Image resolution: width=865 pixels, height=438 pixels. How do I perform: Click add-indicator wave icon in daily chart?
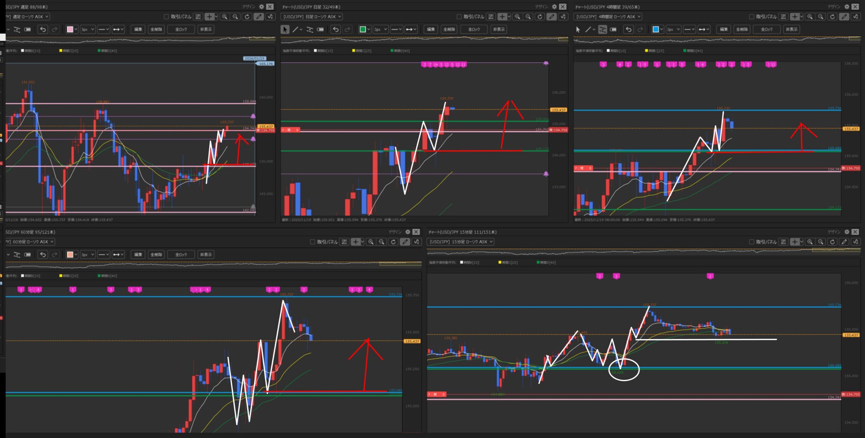click(563, 17)
